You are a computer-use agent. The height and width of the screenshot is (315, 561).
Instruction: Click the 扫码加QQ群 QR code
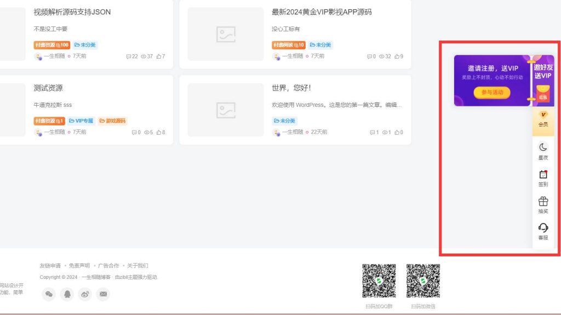(x=379, y=281)
